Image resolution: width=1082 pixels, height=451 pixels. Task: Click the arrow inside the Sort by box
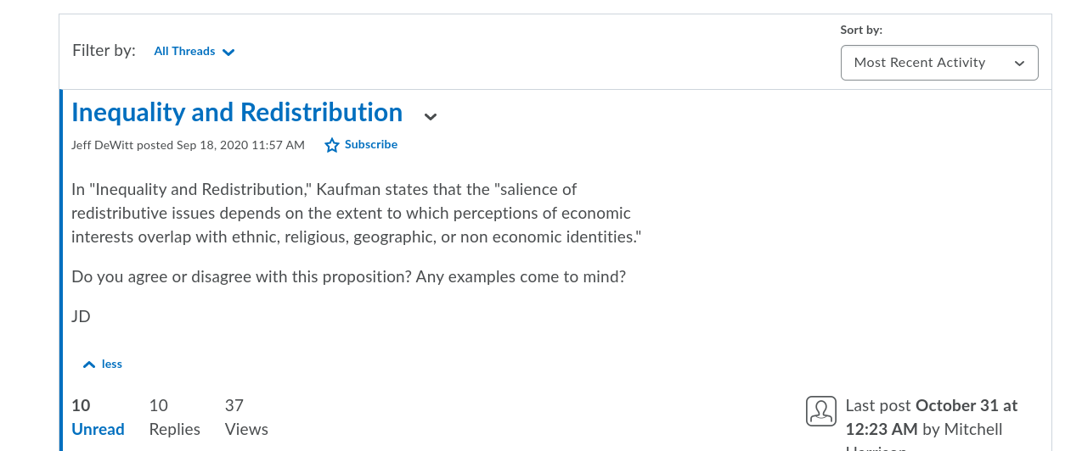[x=1020, y=64]
